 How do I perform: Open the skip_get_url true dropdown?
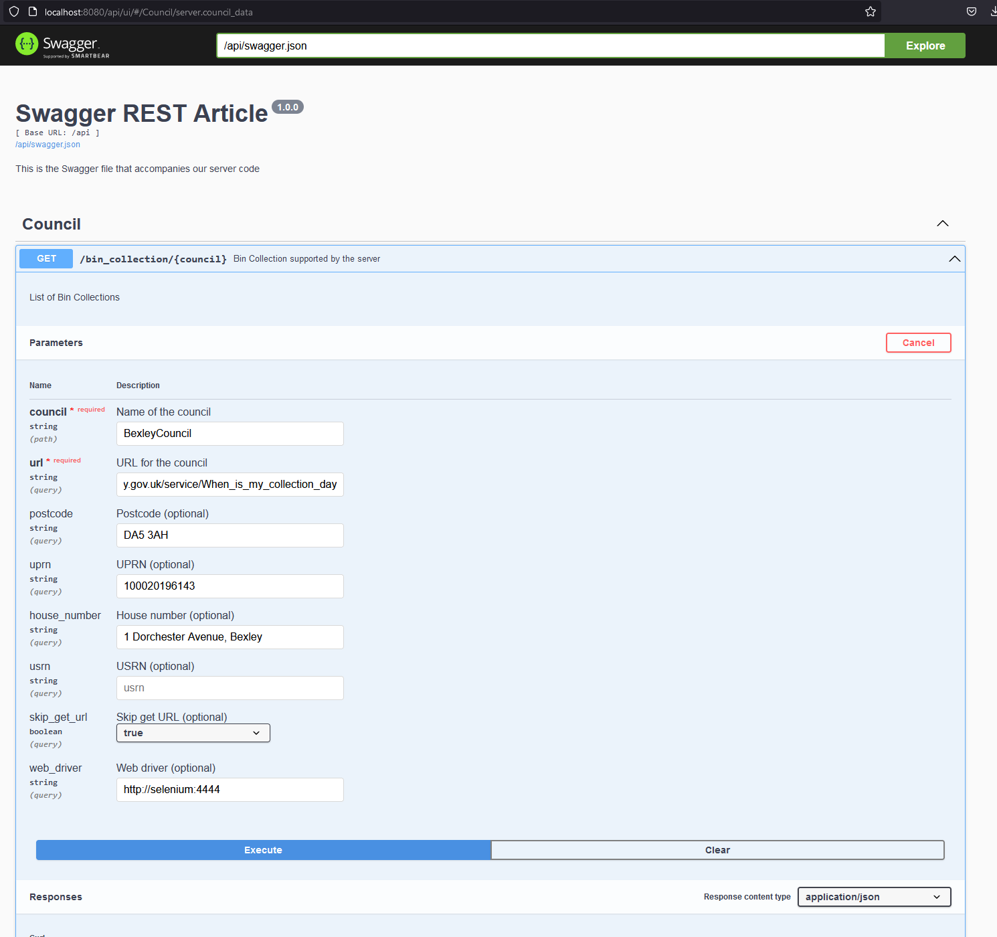[x=193, y=733]
